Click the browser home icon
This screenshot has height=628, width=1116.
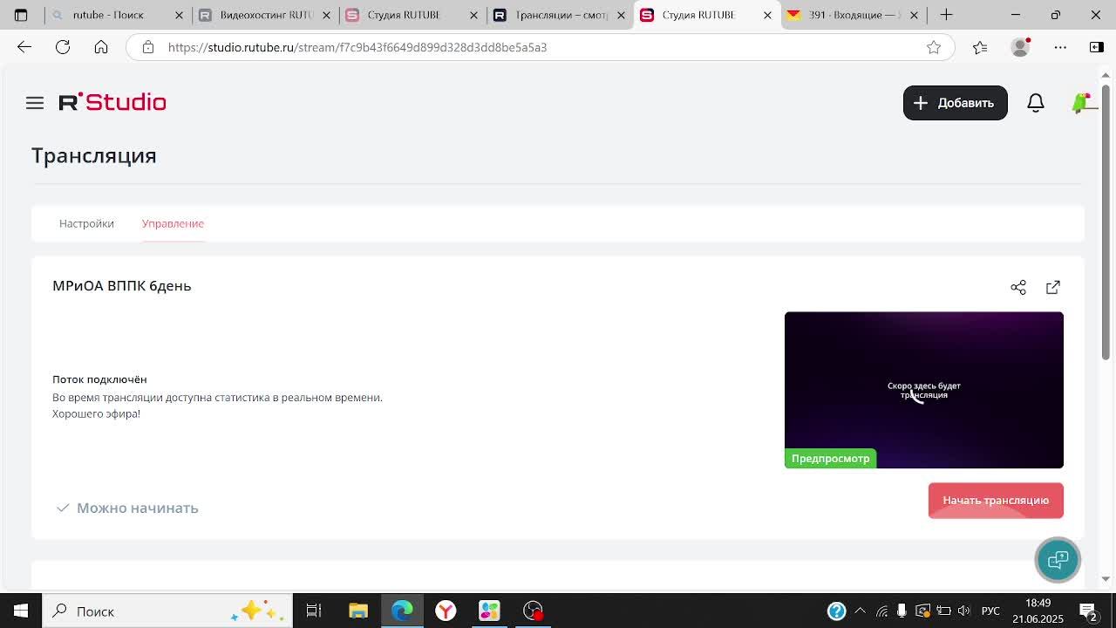(x=101, y=47)
